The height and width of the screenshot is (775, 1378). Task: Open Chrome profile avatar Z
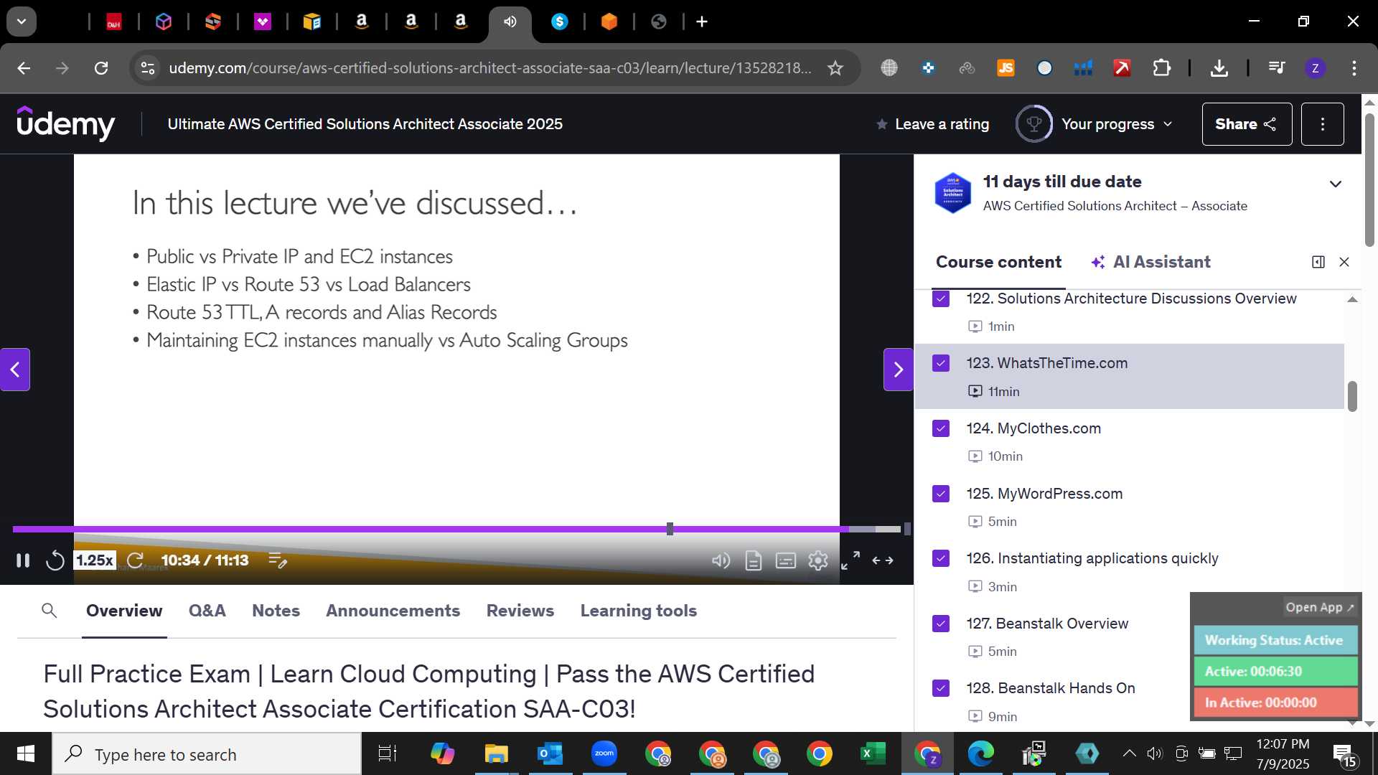click(x=1315, y=68)
